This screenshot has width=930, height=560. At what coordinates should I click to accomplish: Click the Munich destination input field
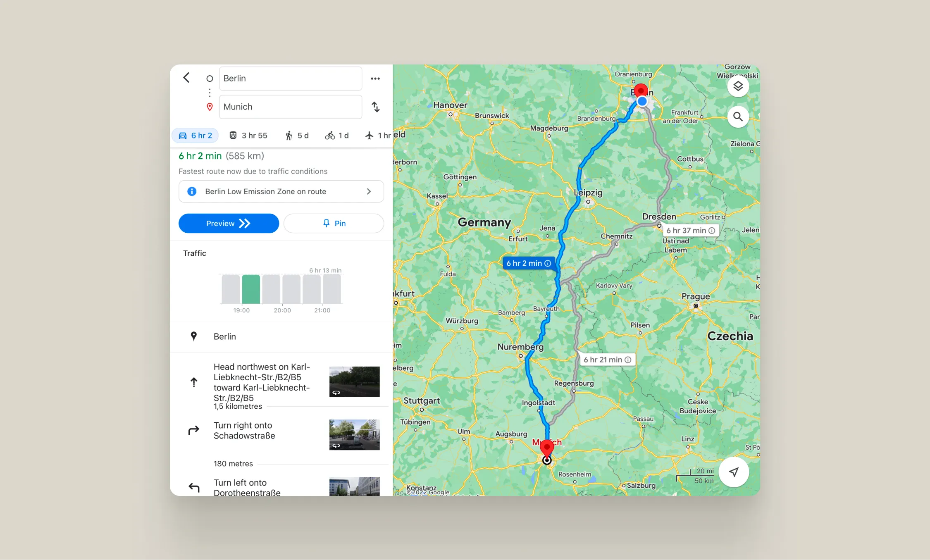[x=290, y=107]
